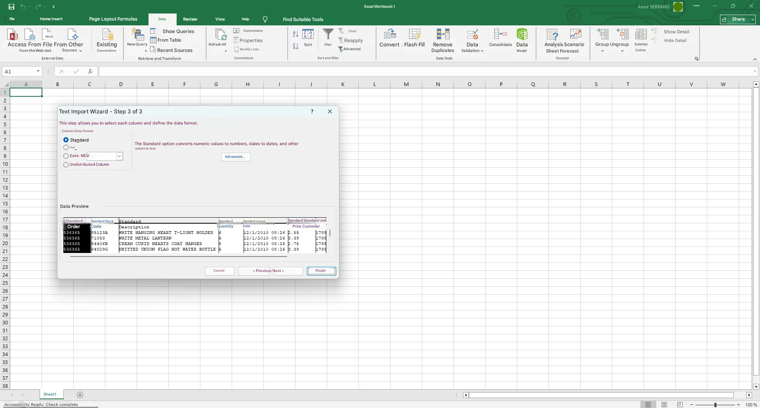The height and width of the screenshot is (408, 760).
Task: Click the Data Validation icon
Action: pos(472,34)
